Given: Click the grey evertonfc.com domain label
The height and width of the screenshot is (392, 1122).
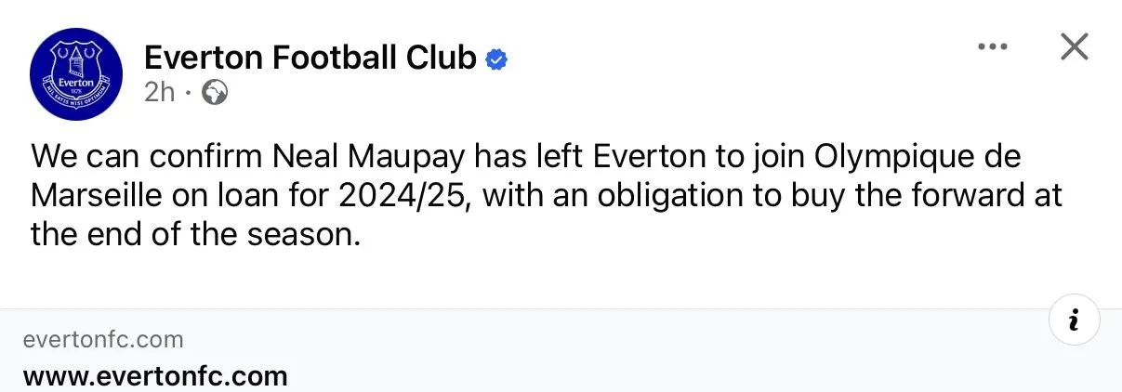Looking at the screenshot, I should tap(103, 340).
